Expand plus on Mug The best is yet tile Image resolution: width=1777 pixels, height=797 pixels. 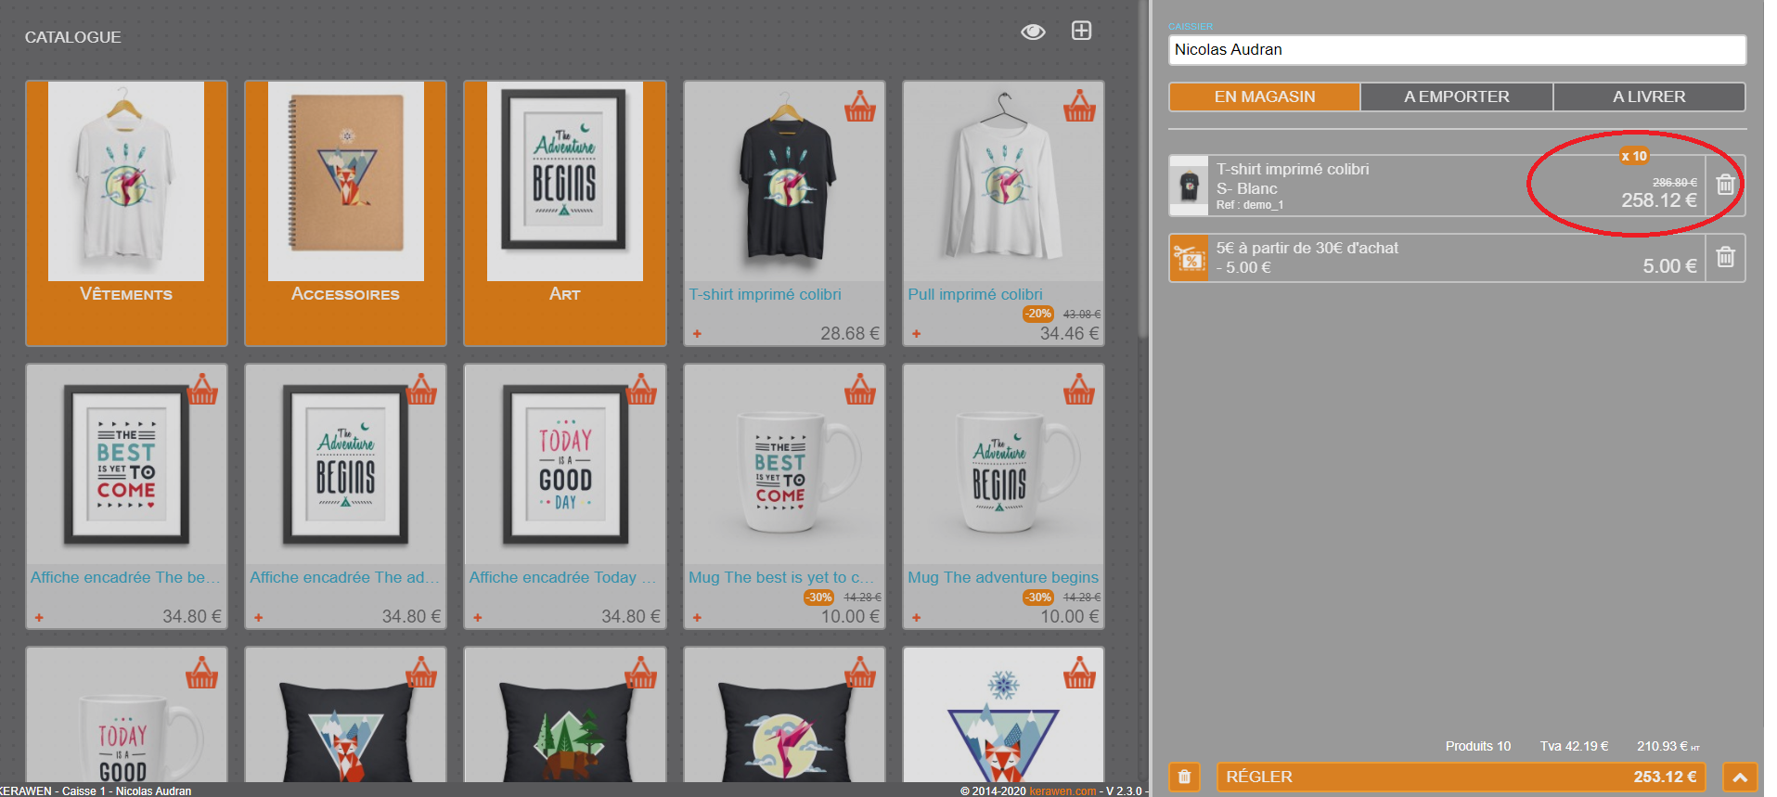pyautogui.click(x=697, y=617)
